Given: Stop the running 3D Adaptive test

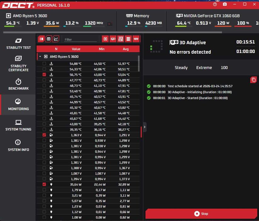Looking at the screenshot, I should click(x=201, y=214).
